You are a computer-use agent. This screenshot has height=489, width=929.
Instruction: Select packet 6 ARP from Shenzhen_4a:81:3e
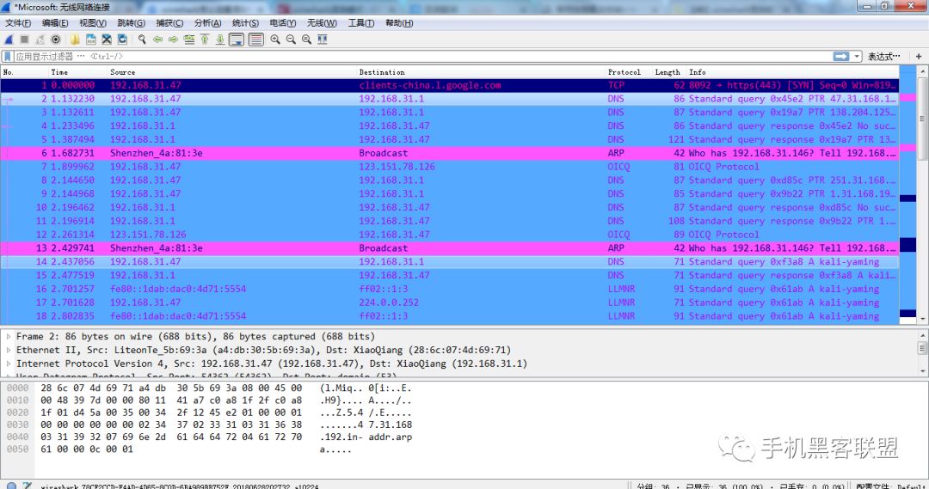[x=450, y=153]
